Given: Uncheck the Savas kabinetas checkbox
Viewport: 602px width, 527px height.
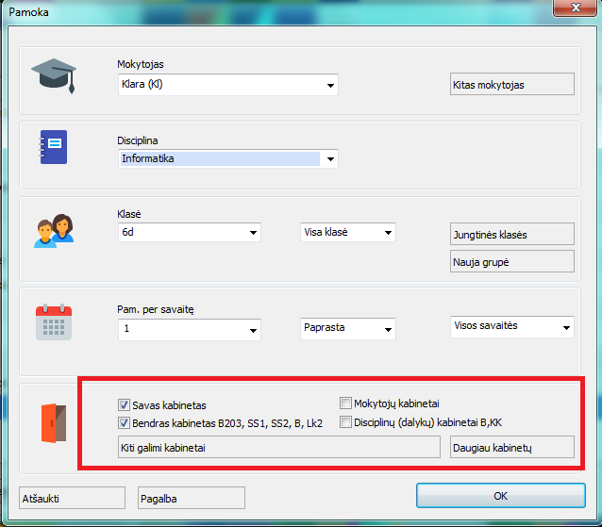Looking at the screenshot, I should point(125,404).
